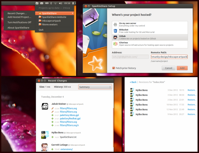Choose Quit from the SparkleShare menu
Image resolution: width=199 pixels, height=153 pixels.
point(41,30)
